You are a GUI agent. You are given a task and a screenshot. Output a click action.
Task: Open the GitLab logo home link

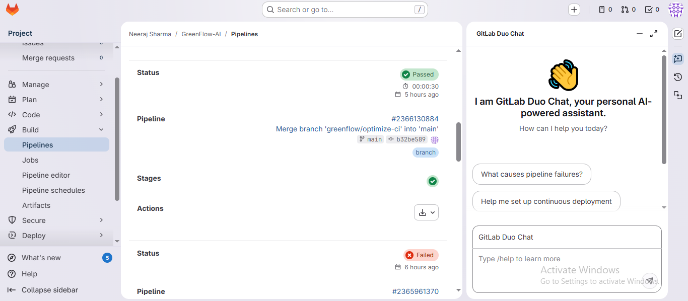(12, 9)
